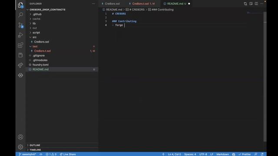Viewport: 278px width, 156px height.
Task: Open errors and warnings problems indicator
Action: [51, 154]
